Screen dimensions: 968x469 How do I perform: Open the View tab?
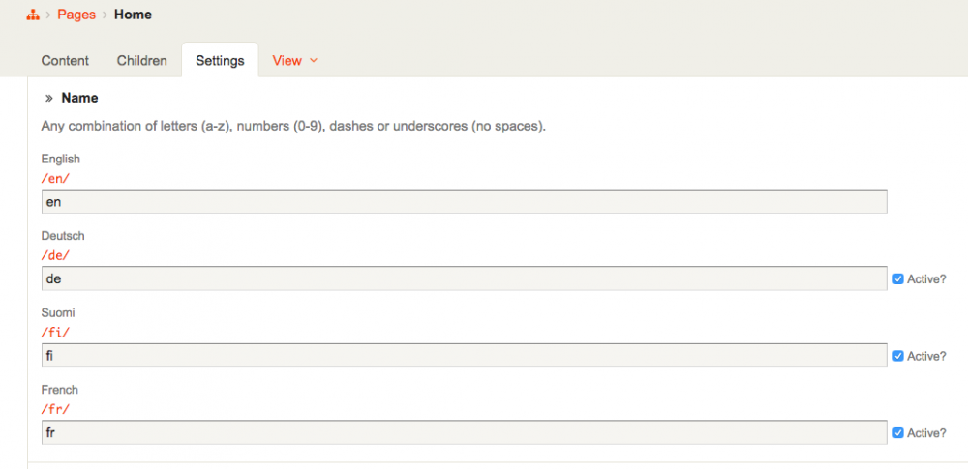coord(287,60)
